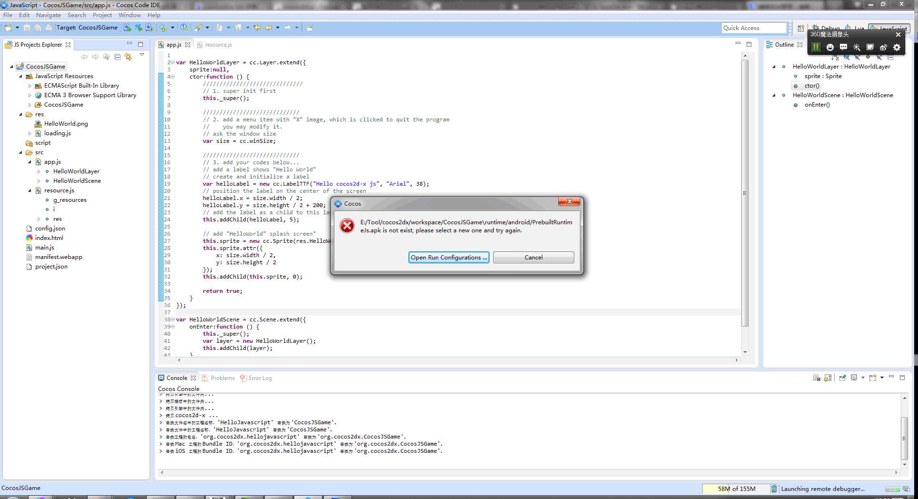Screen dimensions: 918x499
Task: Click the smiley face icon on 360 widget
Action: click(x=830, y=47)
